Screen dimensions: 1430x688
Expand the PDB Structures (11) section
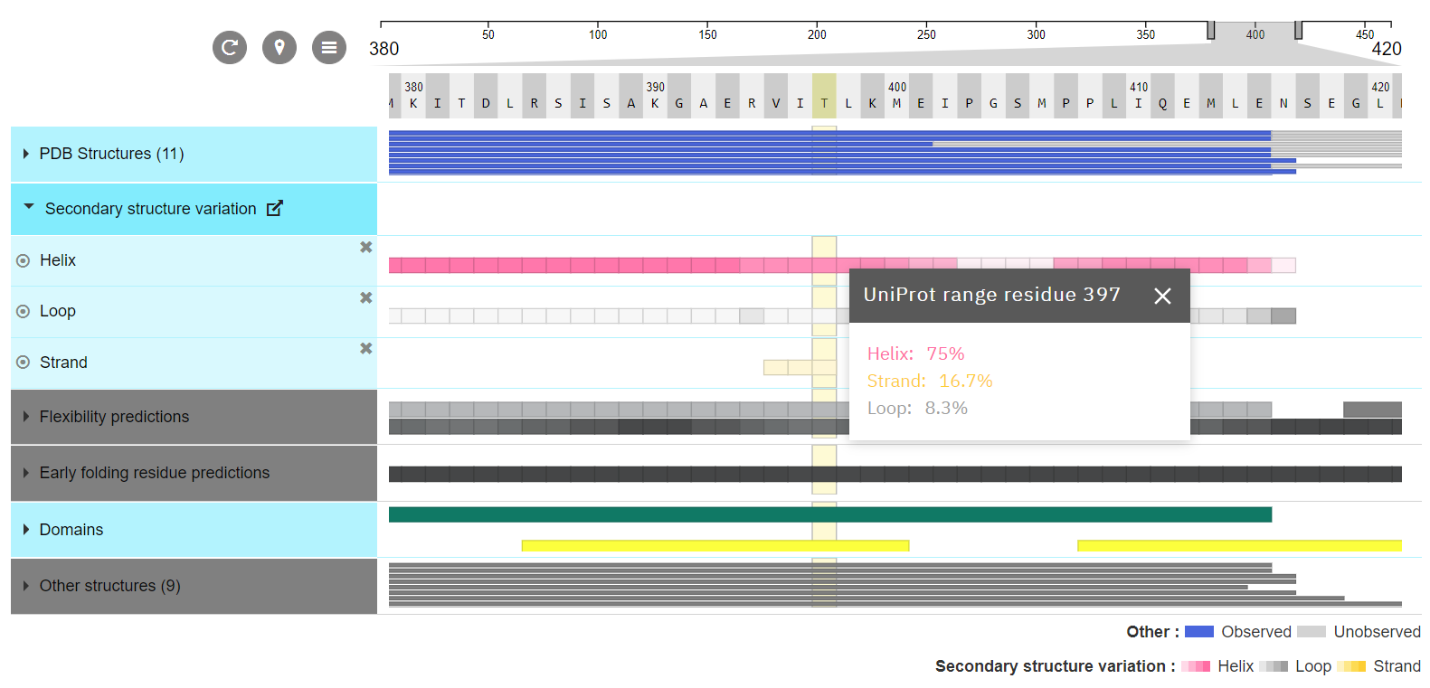click(26, 154)
